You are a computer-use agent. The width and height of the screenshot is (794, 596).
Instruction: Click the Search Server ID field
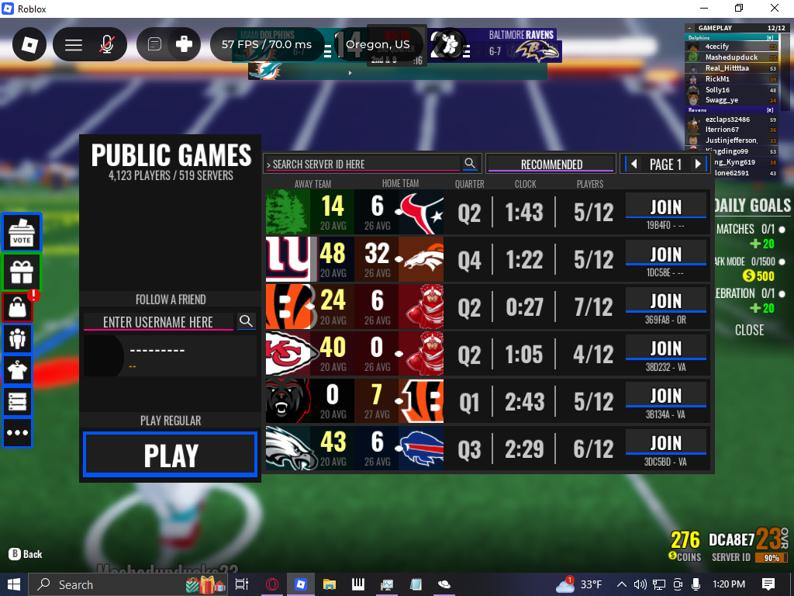[x=363, y=164]
